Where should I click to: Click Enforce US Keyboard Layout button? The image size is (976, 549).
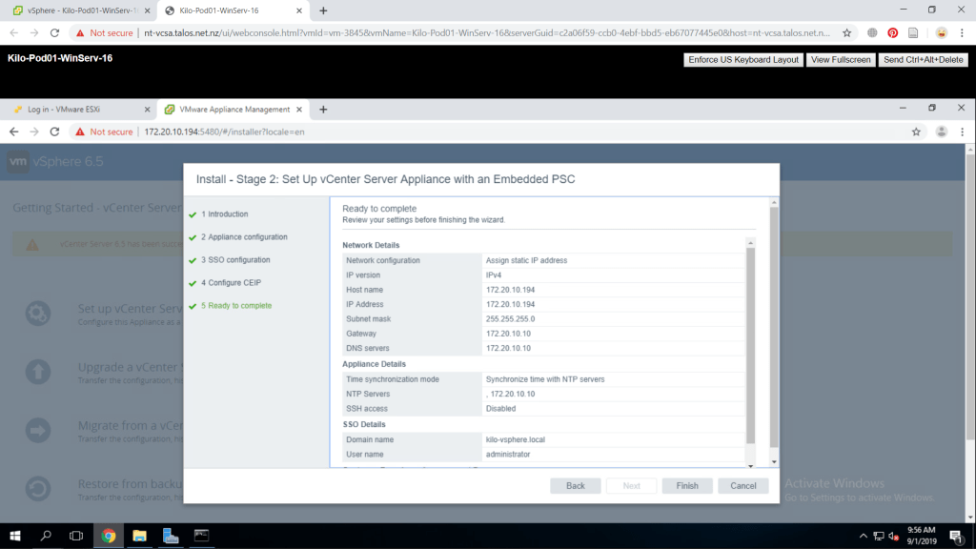[743, 60]
